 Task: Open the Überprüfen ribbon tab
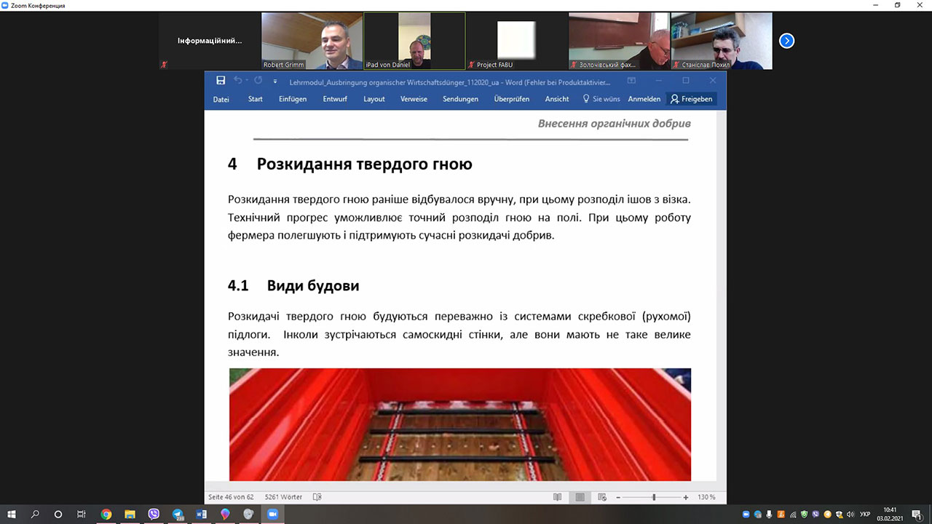point(511,99)
